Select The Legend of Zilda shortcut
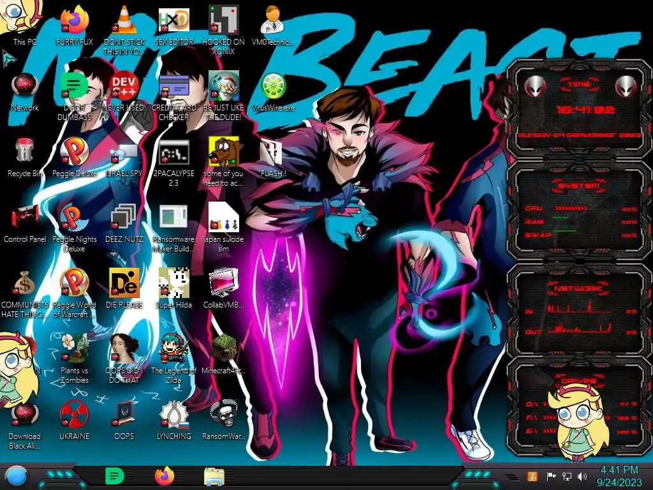653x490 pixels. (x=173, y=359)
